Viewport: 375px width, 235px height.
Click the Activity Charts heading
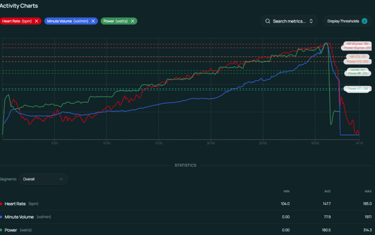[19, 6]
